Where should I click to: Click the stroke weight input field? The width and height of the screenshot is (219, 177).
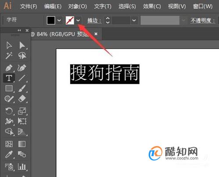(121, 20)
